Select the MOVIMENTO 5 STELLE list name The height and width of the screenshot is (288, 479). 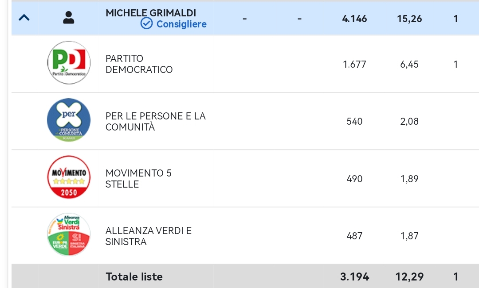pos(138,179)
